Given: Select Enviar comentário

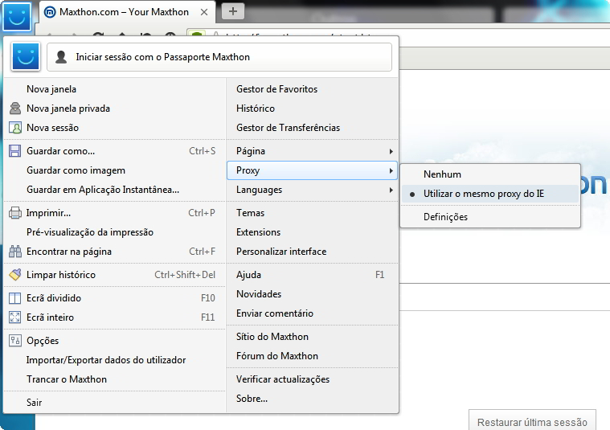Looking at the screenshot, I should [x=312, y=313].
